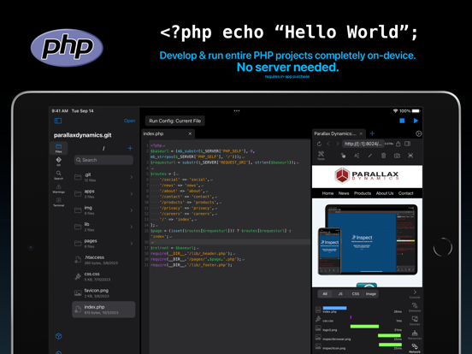Click the browser URL address field
This screenshot has width=472, height=354.
tap(363, 144)
